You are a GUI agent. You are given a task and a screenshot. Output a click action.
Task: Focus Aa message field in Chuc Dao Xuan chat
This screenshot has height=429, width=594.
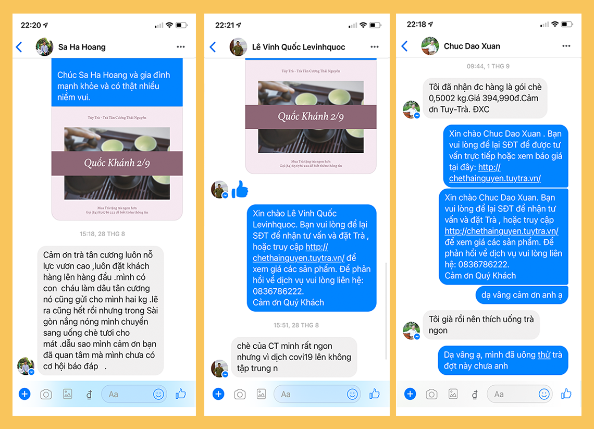519,394
